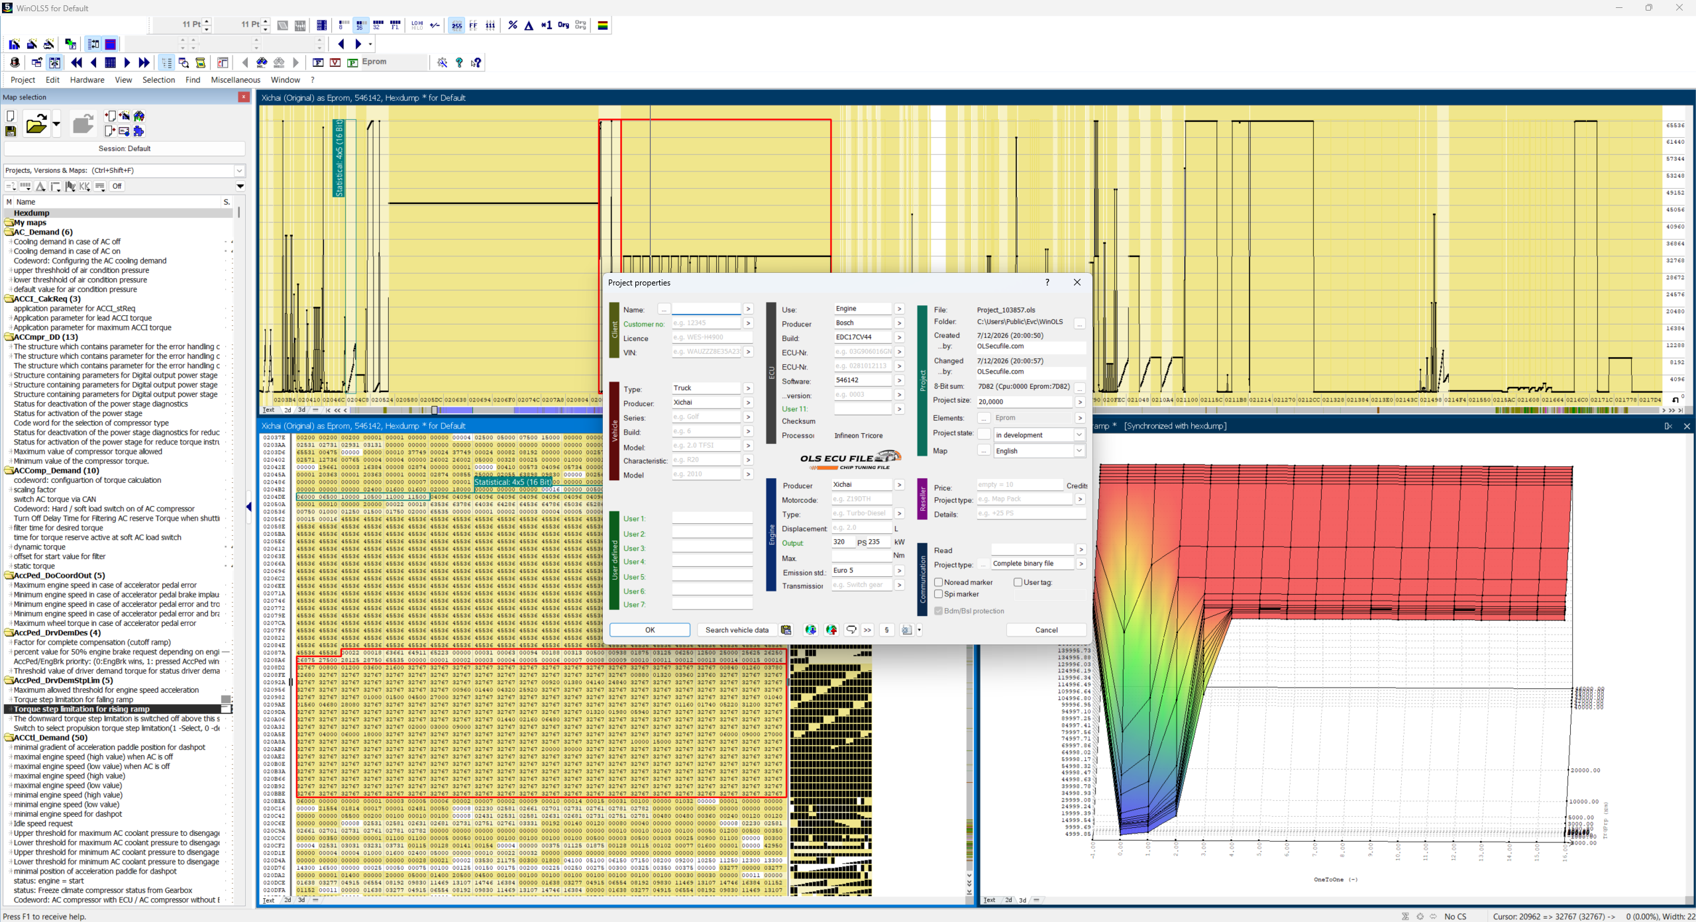Click the Session: Default button

coord(125,148)
